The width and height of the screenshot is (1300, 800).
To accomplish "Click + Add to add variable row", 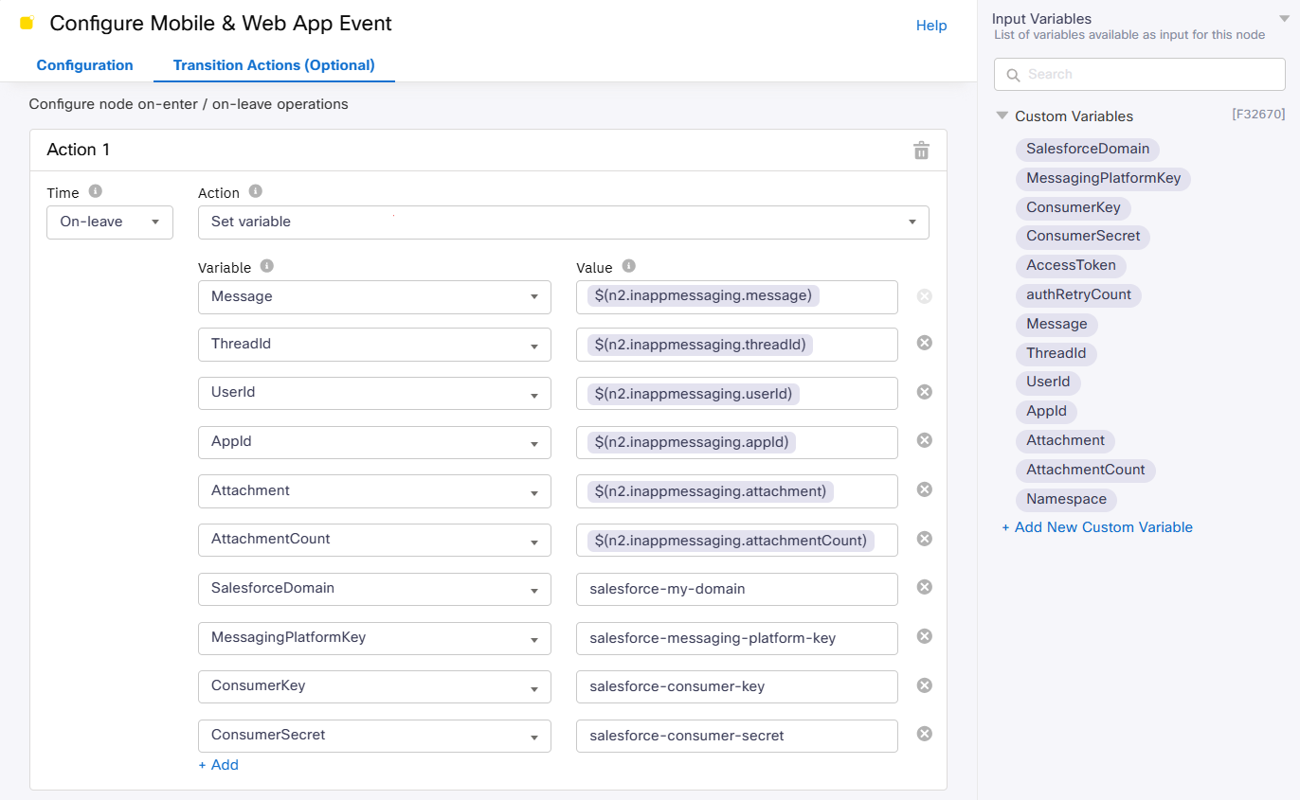I will (x=218, y=765).
